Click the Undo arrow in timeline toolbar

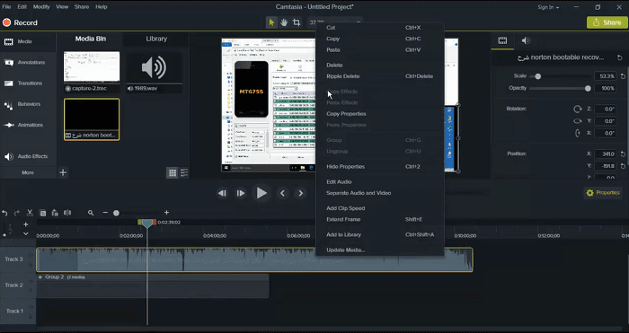click(x=4, y=214)
